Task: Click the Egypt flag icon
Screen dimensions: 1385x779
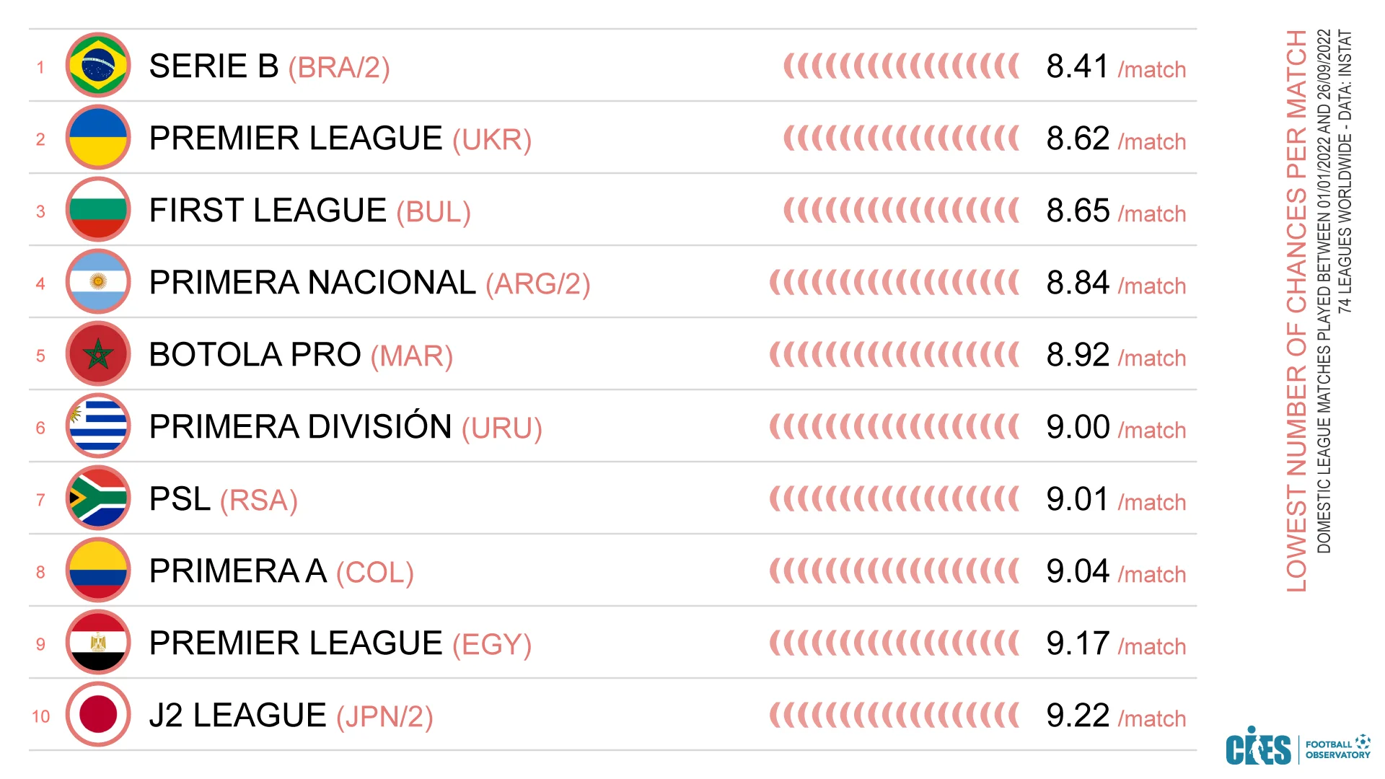Action: pyautogui.click(x=98, y=643)
